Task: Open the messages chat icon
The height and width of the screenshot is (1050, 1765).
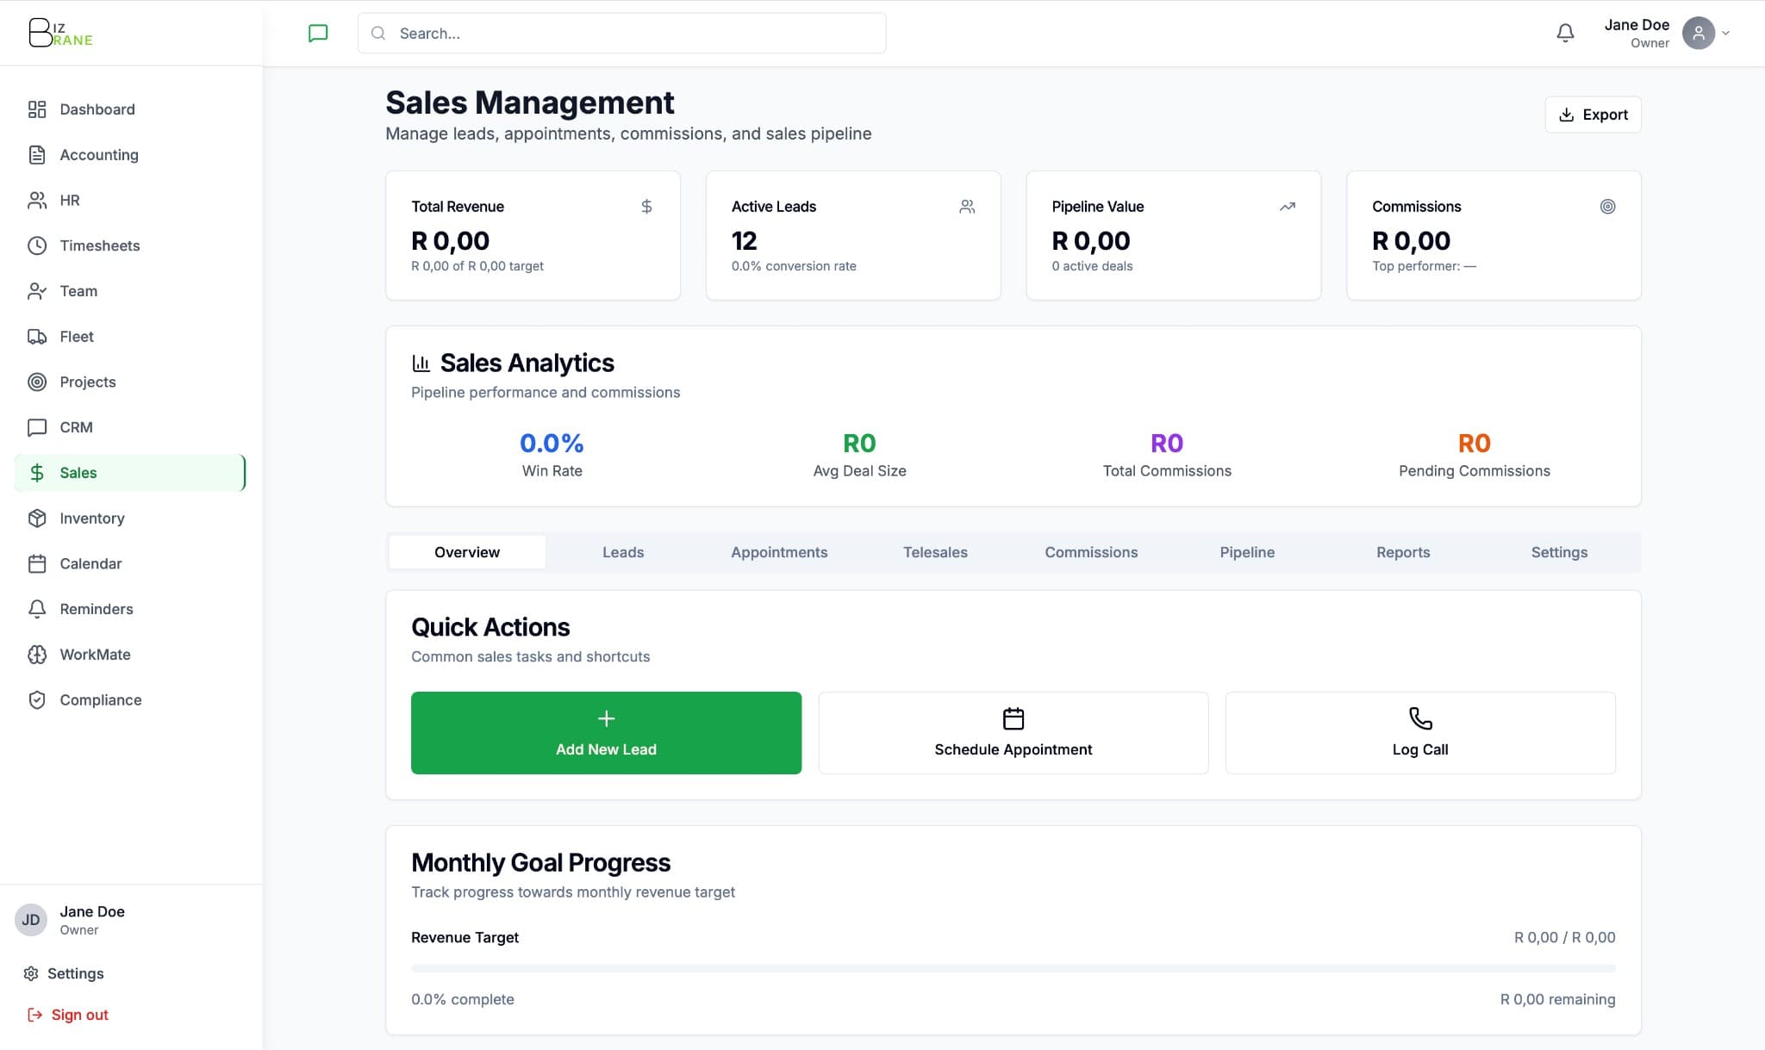Action: tap(318, 33)
